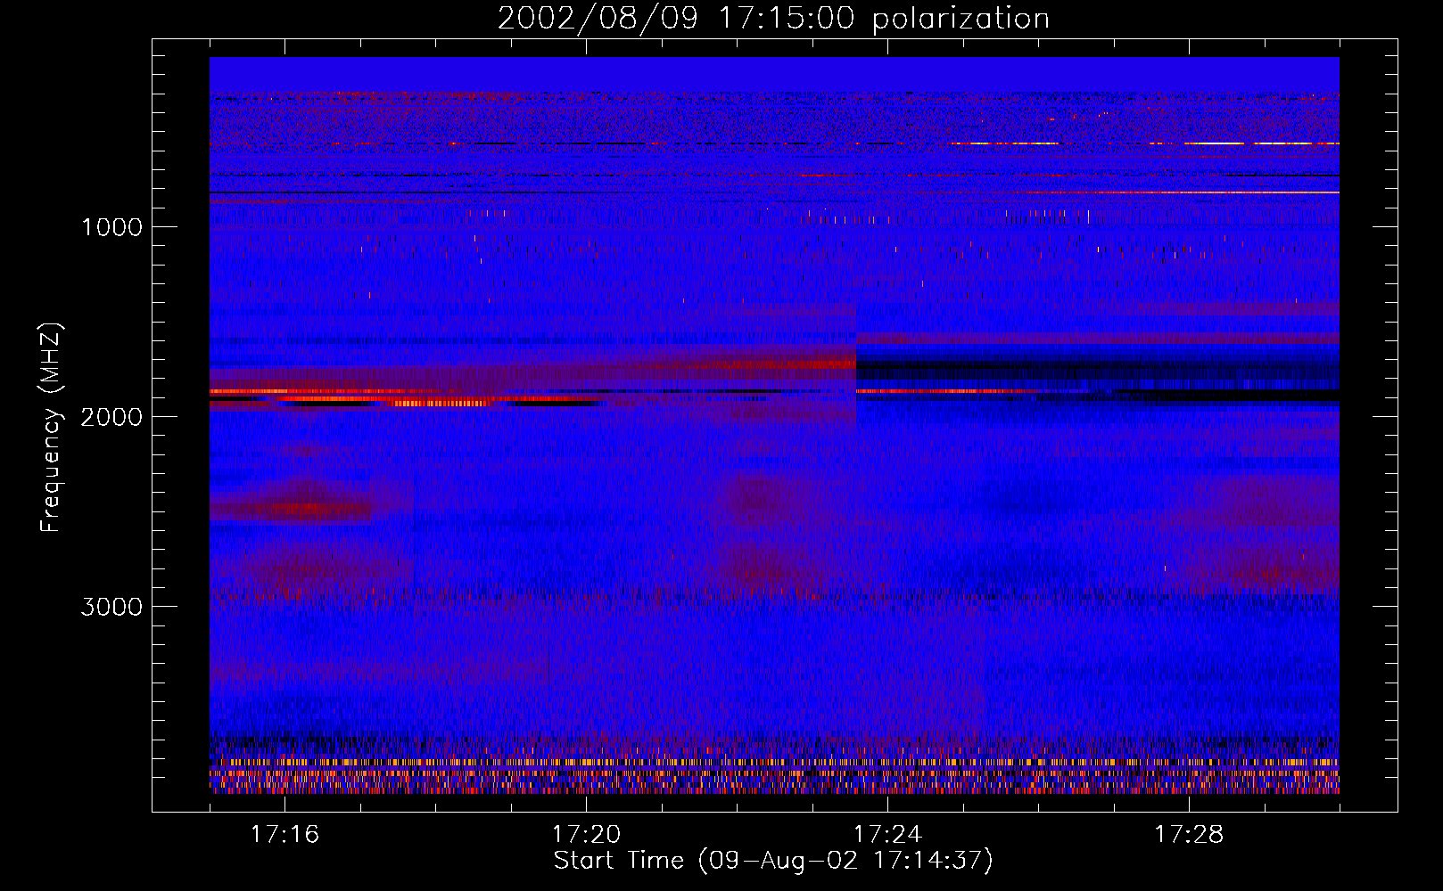Click the 17:20 time tick label
This screenshot has width=1443, height=891.
point(586,834)
